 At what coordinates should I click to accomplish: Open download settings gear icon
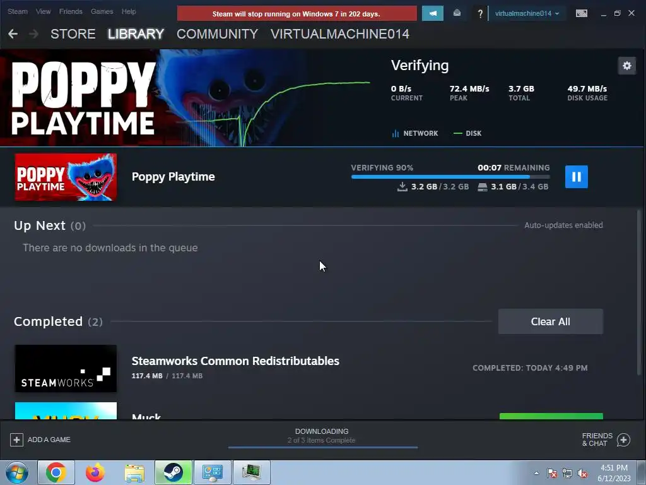tap(626, 66)
